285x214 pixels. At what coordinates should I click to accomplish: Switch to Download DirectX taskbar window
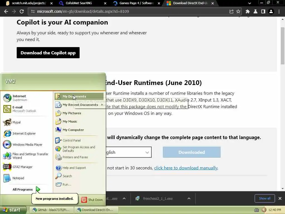tap(96, 210)
